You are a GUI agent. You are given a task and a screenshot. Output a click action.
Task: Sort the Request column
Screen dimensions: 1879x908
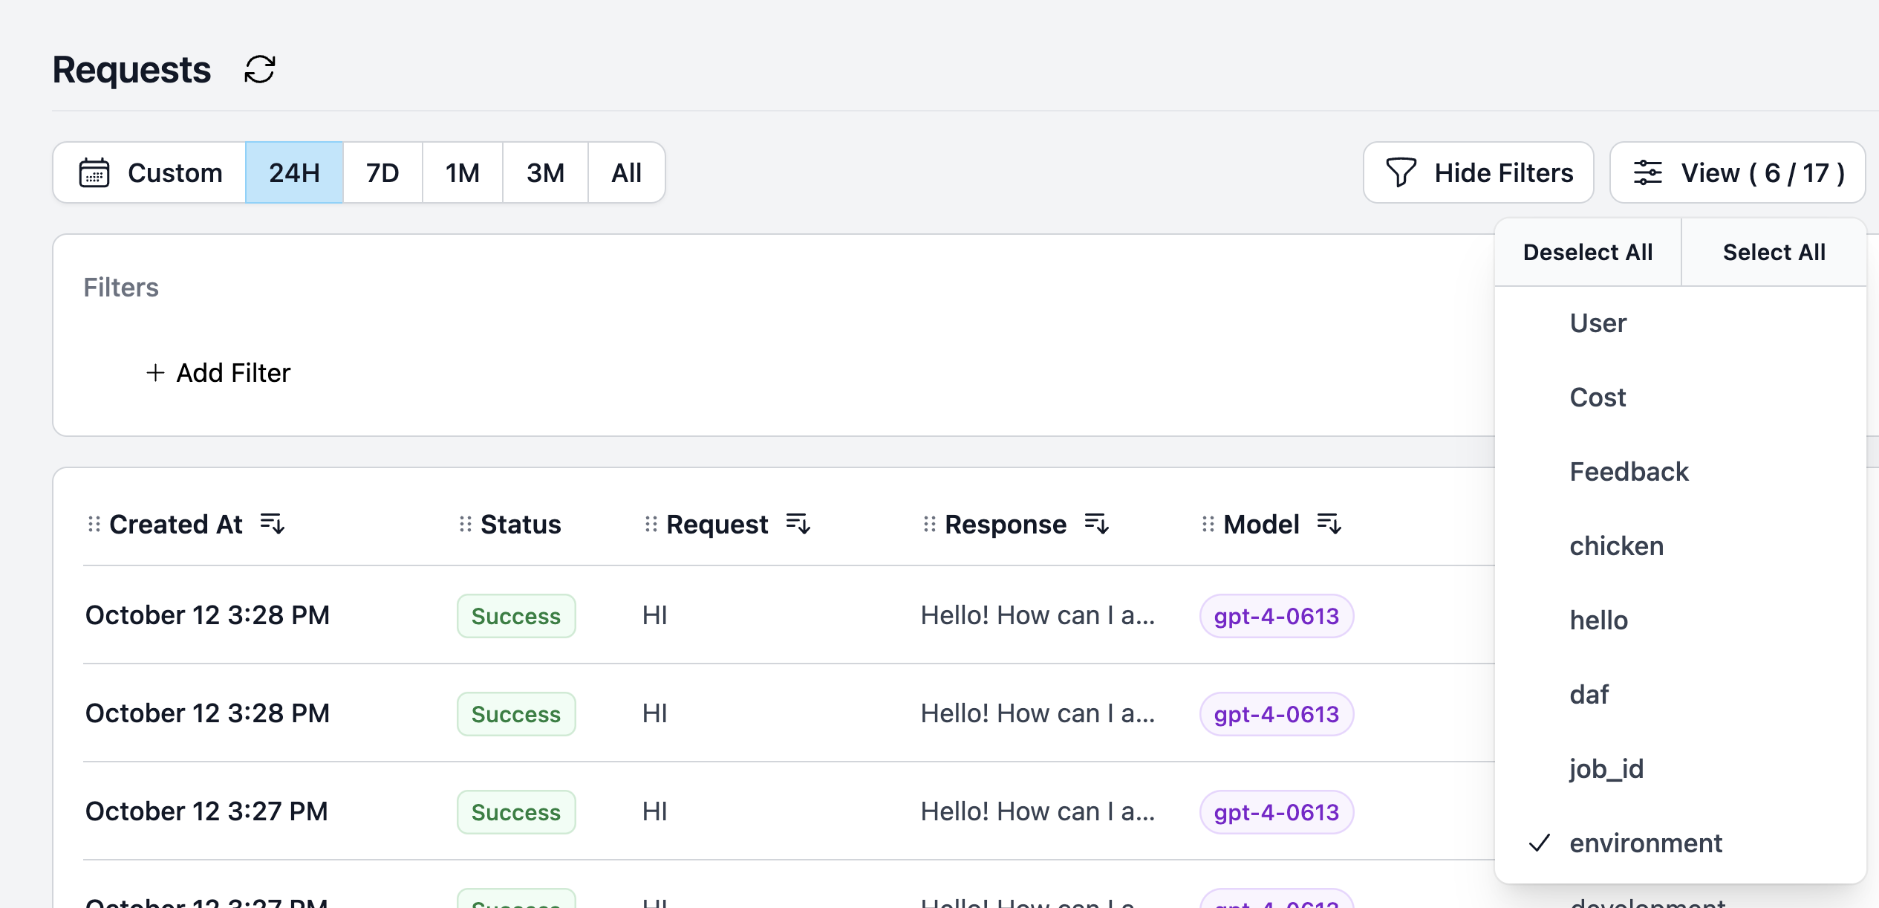pos(798,524)
